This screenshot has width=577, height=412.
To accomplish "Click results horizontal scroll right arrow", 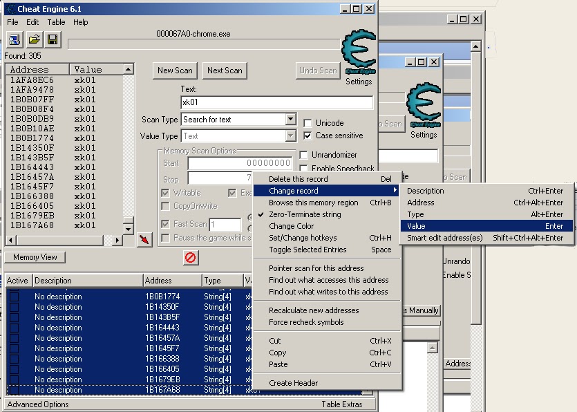I will pos(117,241).
